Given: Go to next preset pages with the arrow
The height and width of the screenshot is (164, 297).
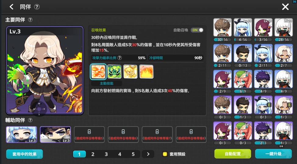Looking at the screenshot, I should tap(148, 154).
